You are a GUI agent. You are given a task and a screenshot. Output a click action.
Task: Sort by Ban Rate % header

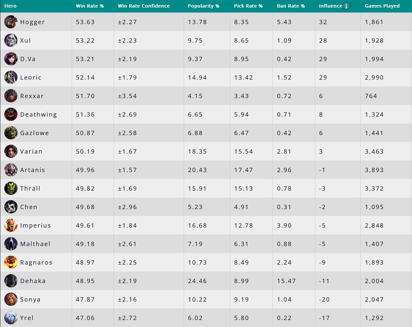pos(291,6)
